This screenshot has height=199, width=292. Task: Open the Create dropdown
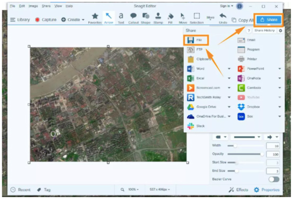click(73, 19)
